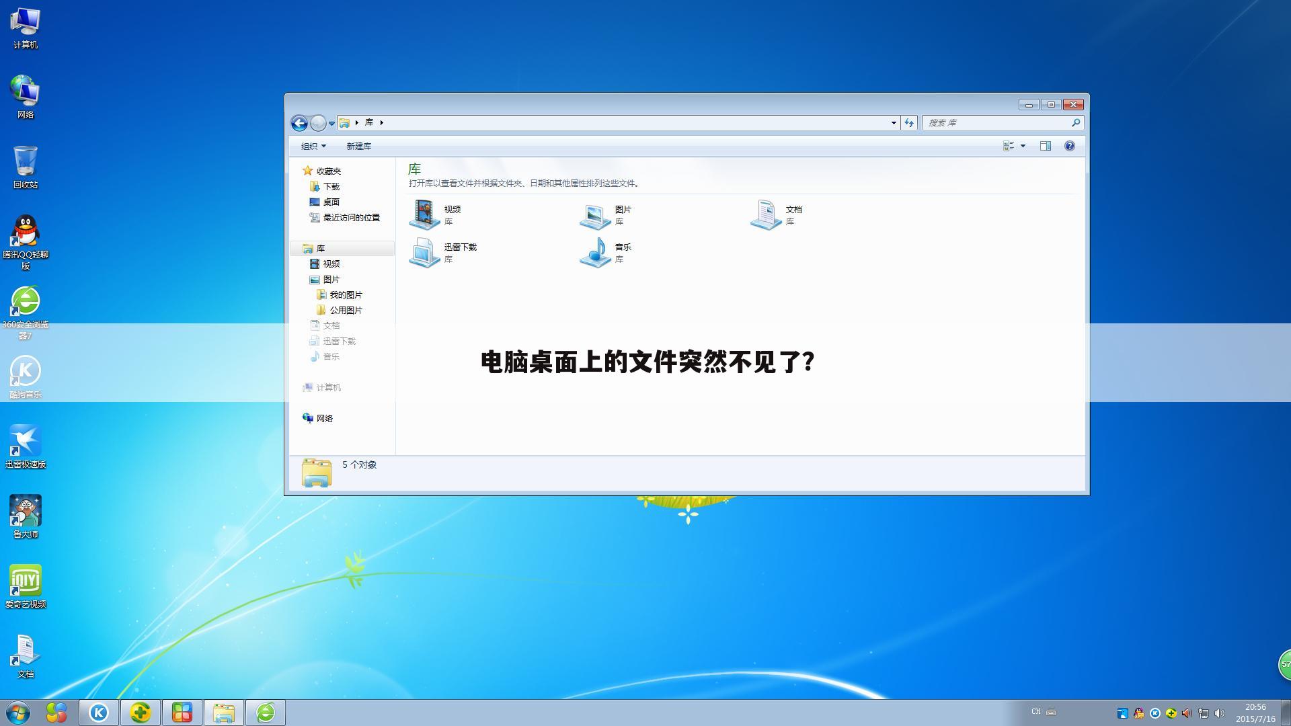Select 网络 in navigation tree
1291x726 pixels.
click(x=318, y=418)
